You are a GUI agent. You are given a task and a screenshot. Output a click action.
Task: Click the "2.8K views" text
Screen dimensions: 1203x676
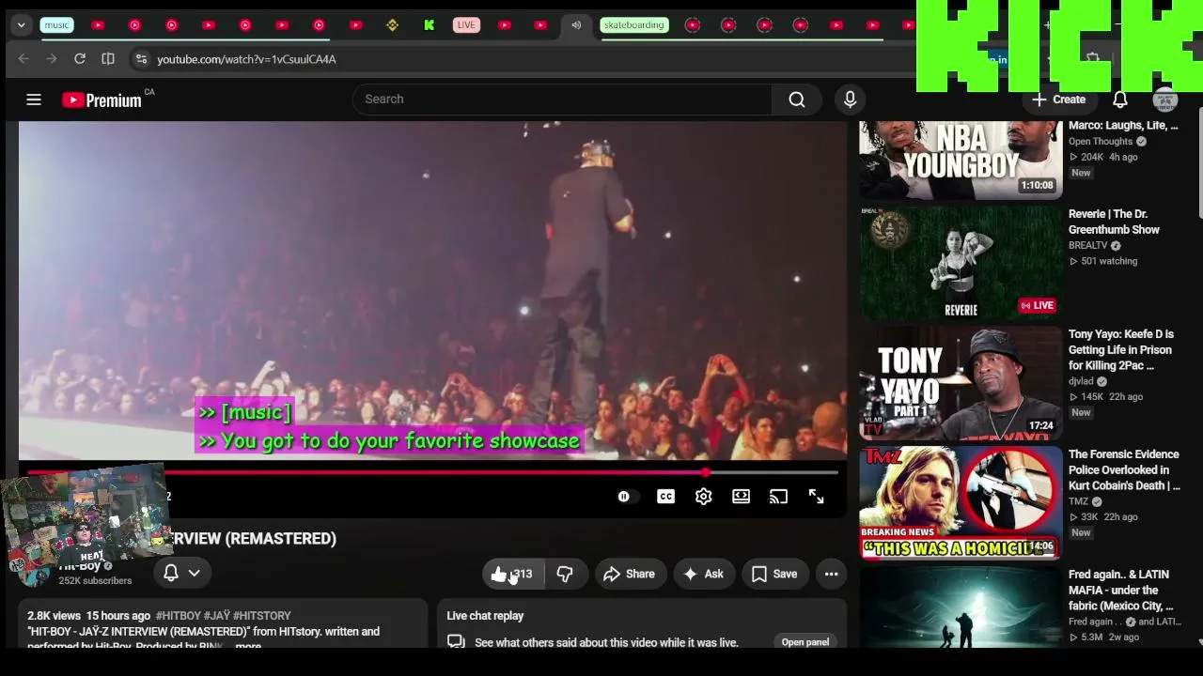[x=54, y=616]
